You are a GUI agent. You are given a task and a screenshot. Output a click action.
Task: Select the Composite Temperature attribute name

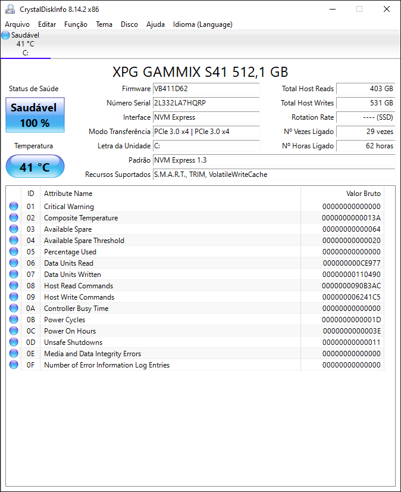tap(81, 218)
